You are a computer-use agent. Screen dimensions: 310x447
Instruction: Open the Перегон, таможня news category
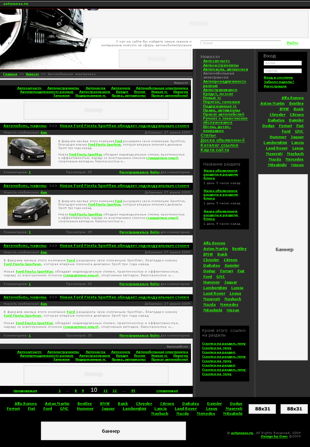pyautogui.click(x=221, y=102)
